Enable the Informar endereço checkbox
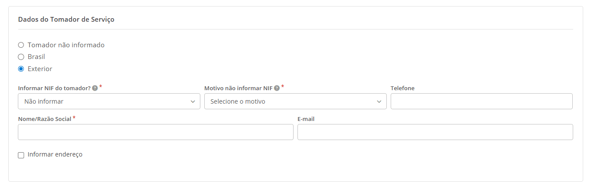The width and height of the screenshot is (598, 186). tap(21, 155)
